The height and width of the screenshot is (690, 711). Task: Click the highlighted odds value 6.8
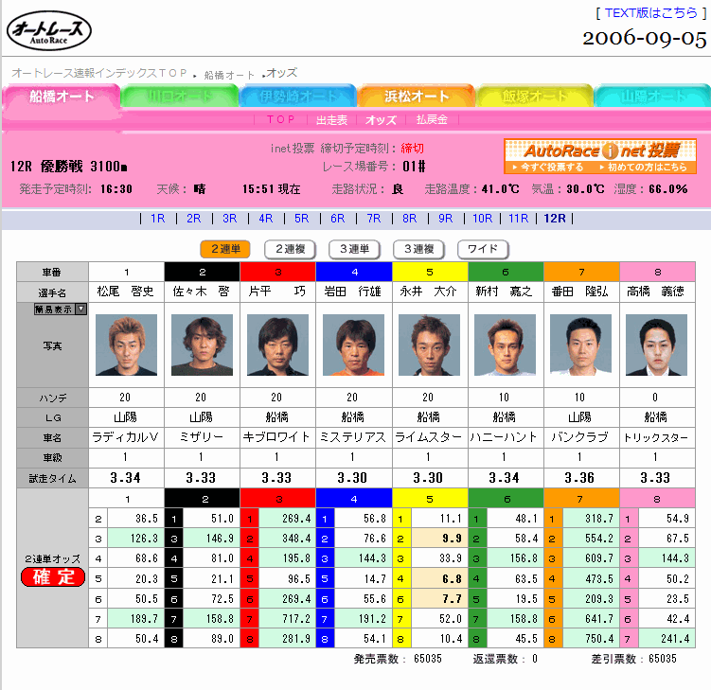(x=453, y=579)
